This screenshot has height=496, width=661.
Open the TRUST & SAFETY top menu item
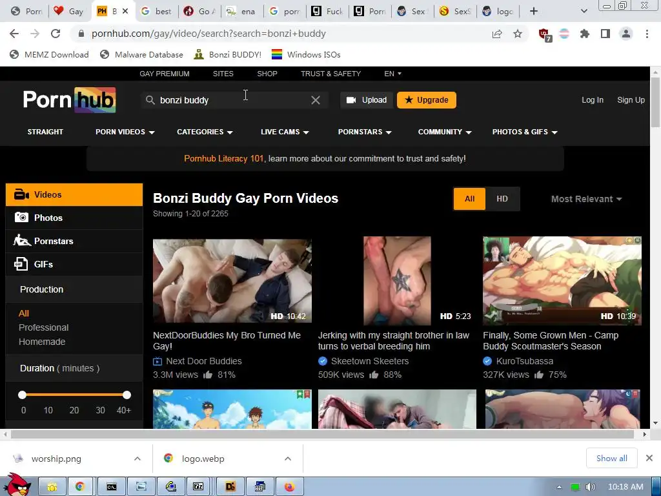pos(331,74)
